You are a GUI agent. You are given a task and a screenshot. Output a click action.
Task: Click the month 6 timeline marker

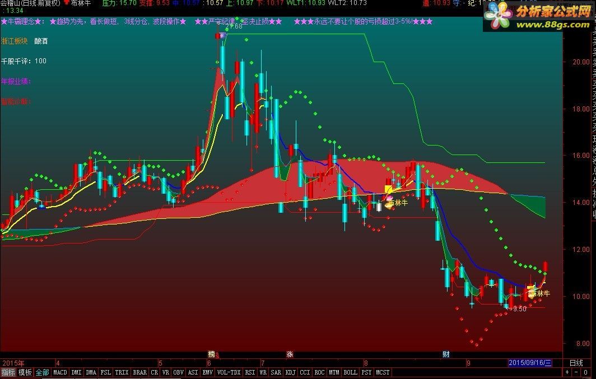coord(210,363)
